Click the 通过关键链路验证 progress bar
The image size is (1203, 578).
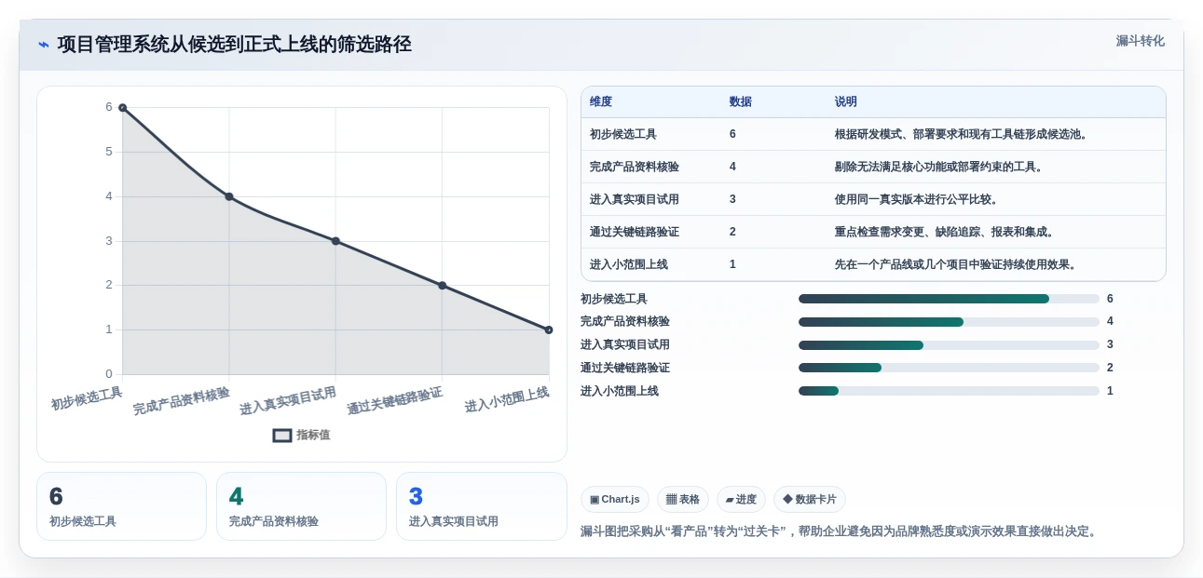(949, 368)
